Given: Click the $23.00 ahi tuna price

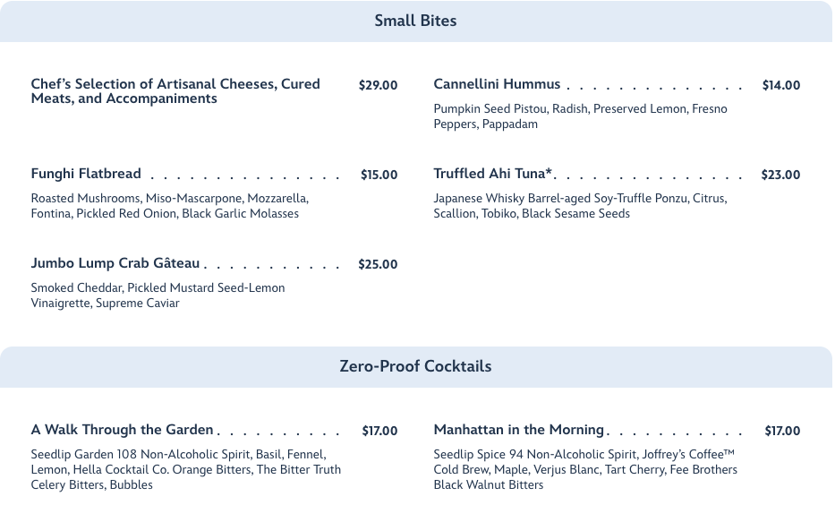Looking at the screenshot, I should (780, 175).
